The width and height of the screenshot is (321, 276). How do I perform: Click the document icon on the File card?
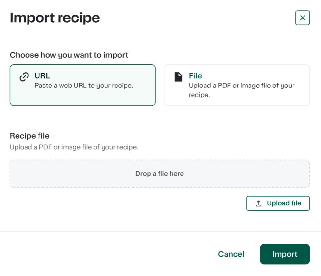(178, 76)
